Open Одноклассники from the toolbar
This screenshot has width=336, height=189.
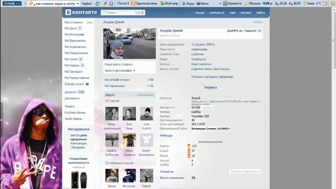pyautogui.click(x=144, y=4)
